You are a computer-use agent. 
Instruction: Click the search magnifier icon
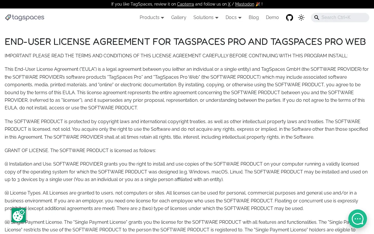point(317,18)
